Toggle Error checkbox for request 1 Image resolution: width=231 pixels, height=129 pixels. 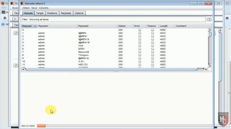[x=140, y=33]
